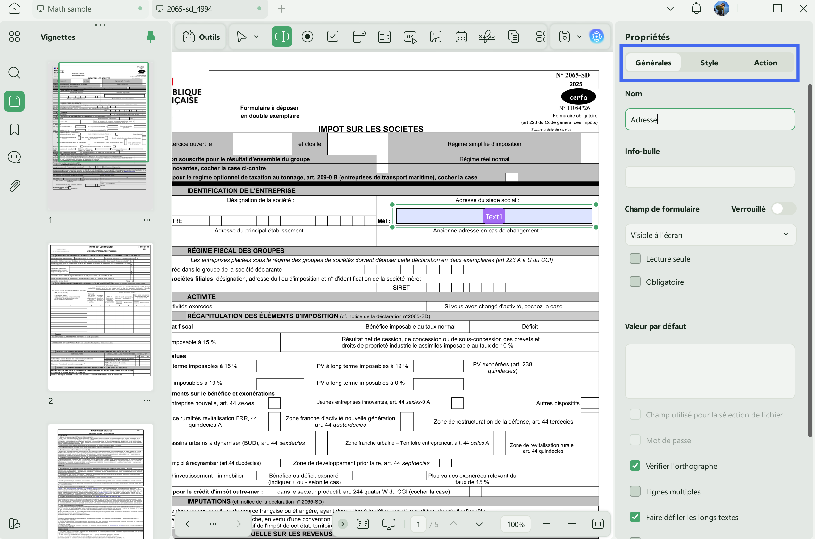Open page 1 thumbnail options menu
The image size is (815, 539).
[x=147, y=220]
